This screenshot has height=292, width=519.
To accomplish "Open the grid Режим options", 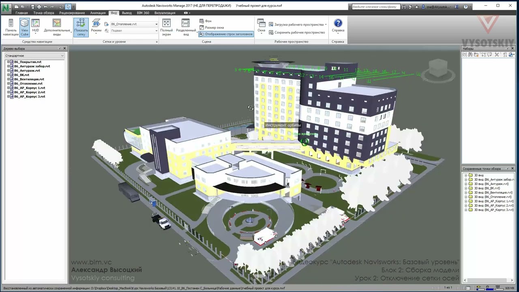I will (96, 28).
